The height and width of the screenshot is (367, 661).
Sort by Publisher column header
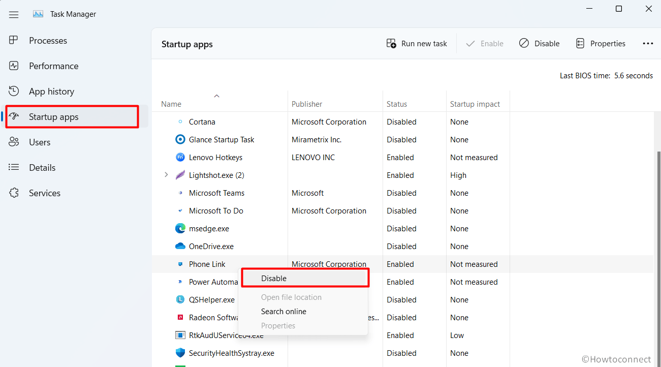coord(307,104)
